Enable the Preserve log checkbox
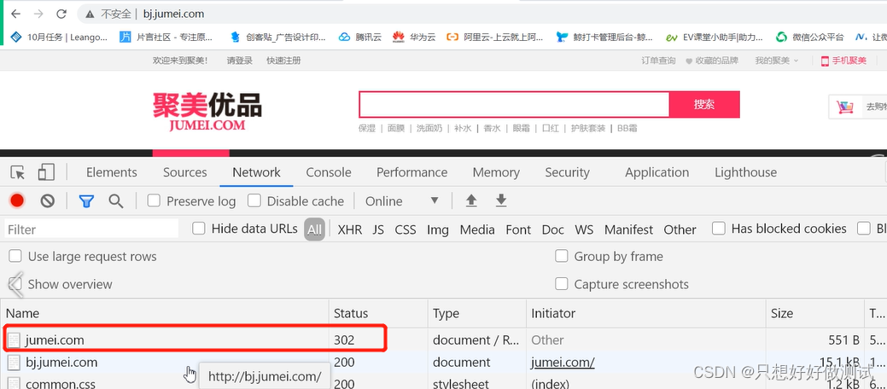The width and height of the screenshot is (887, 389). (x=154, y=200)
